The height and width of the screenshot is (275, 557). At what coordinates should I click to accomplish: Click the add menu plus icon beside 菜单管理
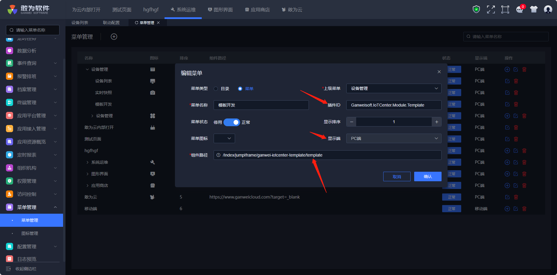pos(114,37)
